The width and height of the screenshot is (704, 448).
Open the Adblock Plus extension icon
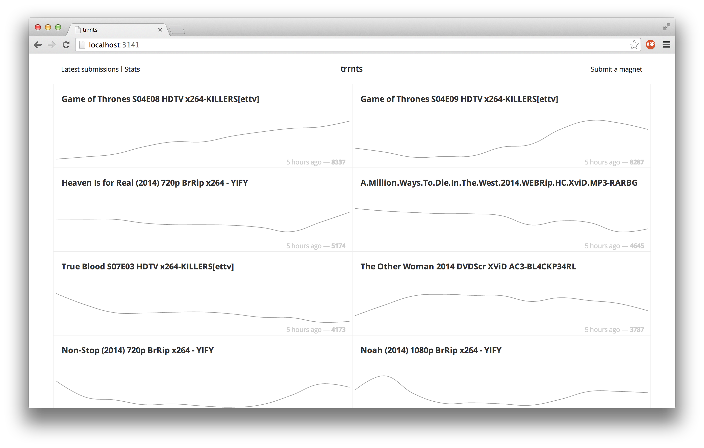[650, 45]
